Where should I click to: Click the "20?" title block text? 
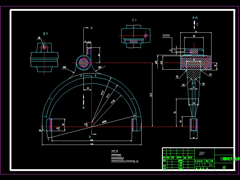[x=202, y=153]
